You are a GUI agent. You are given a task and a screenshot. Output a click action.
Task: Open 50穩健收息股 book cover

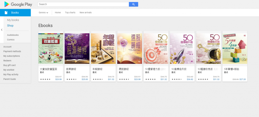209,48
